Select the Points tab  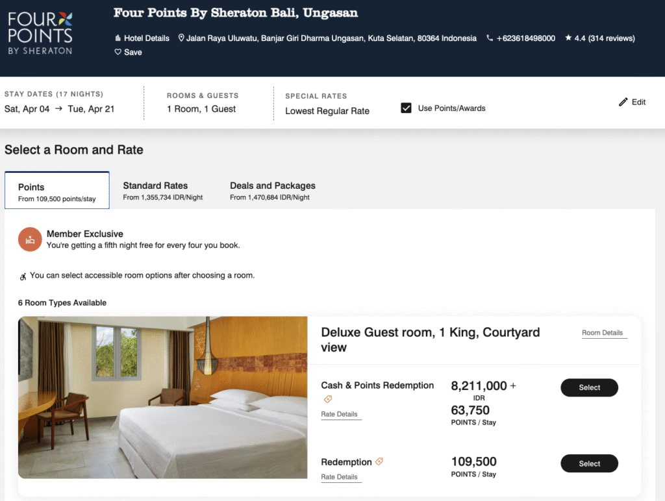56,189
